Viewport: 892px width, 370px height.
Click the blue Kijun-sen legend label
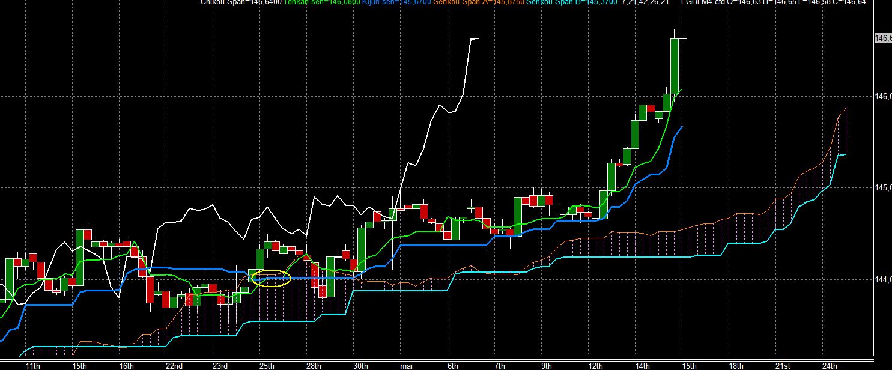(x=396, y=2)
